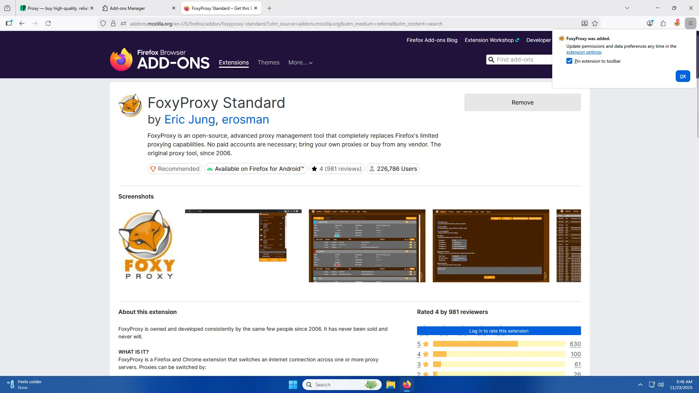Go back to the previous page
This screenshot has width=699, height=393.
click(x=22, y=23)
